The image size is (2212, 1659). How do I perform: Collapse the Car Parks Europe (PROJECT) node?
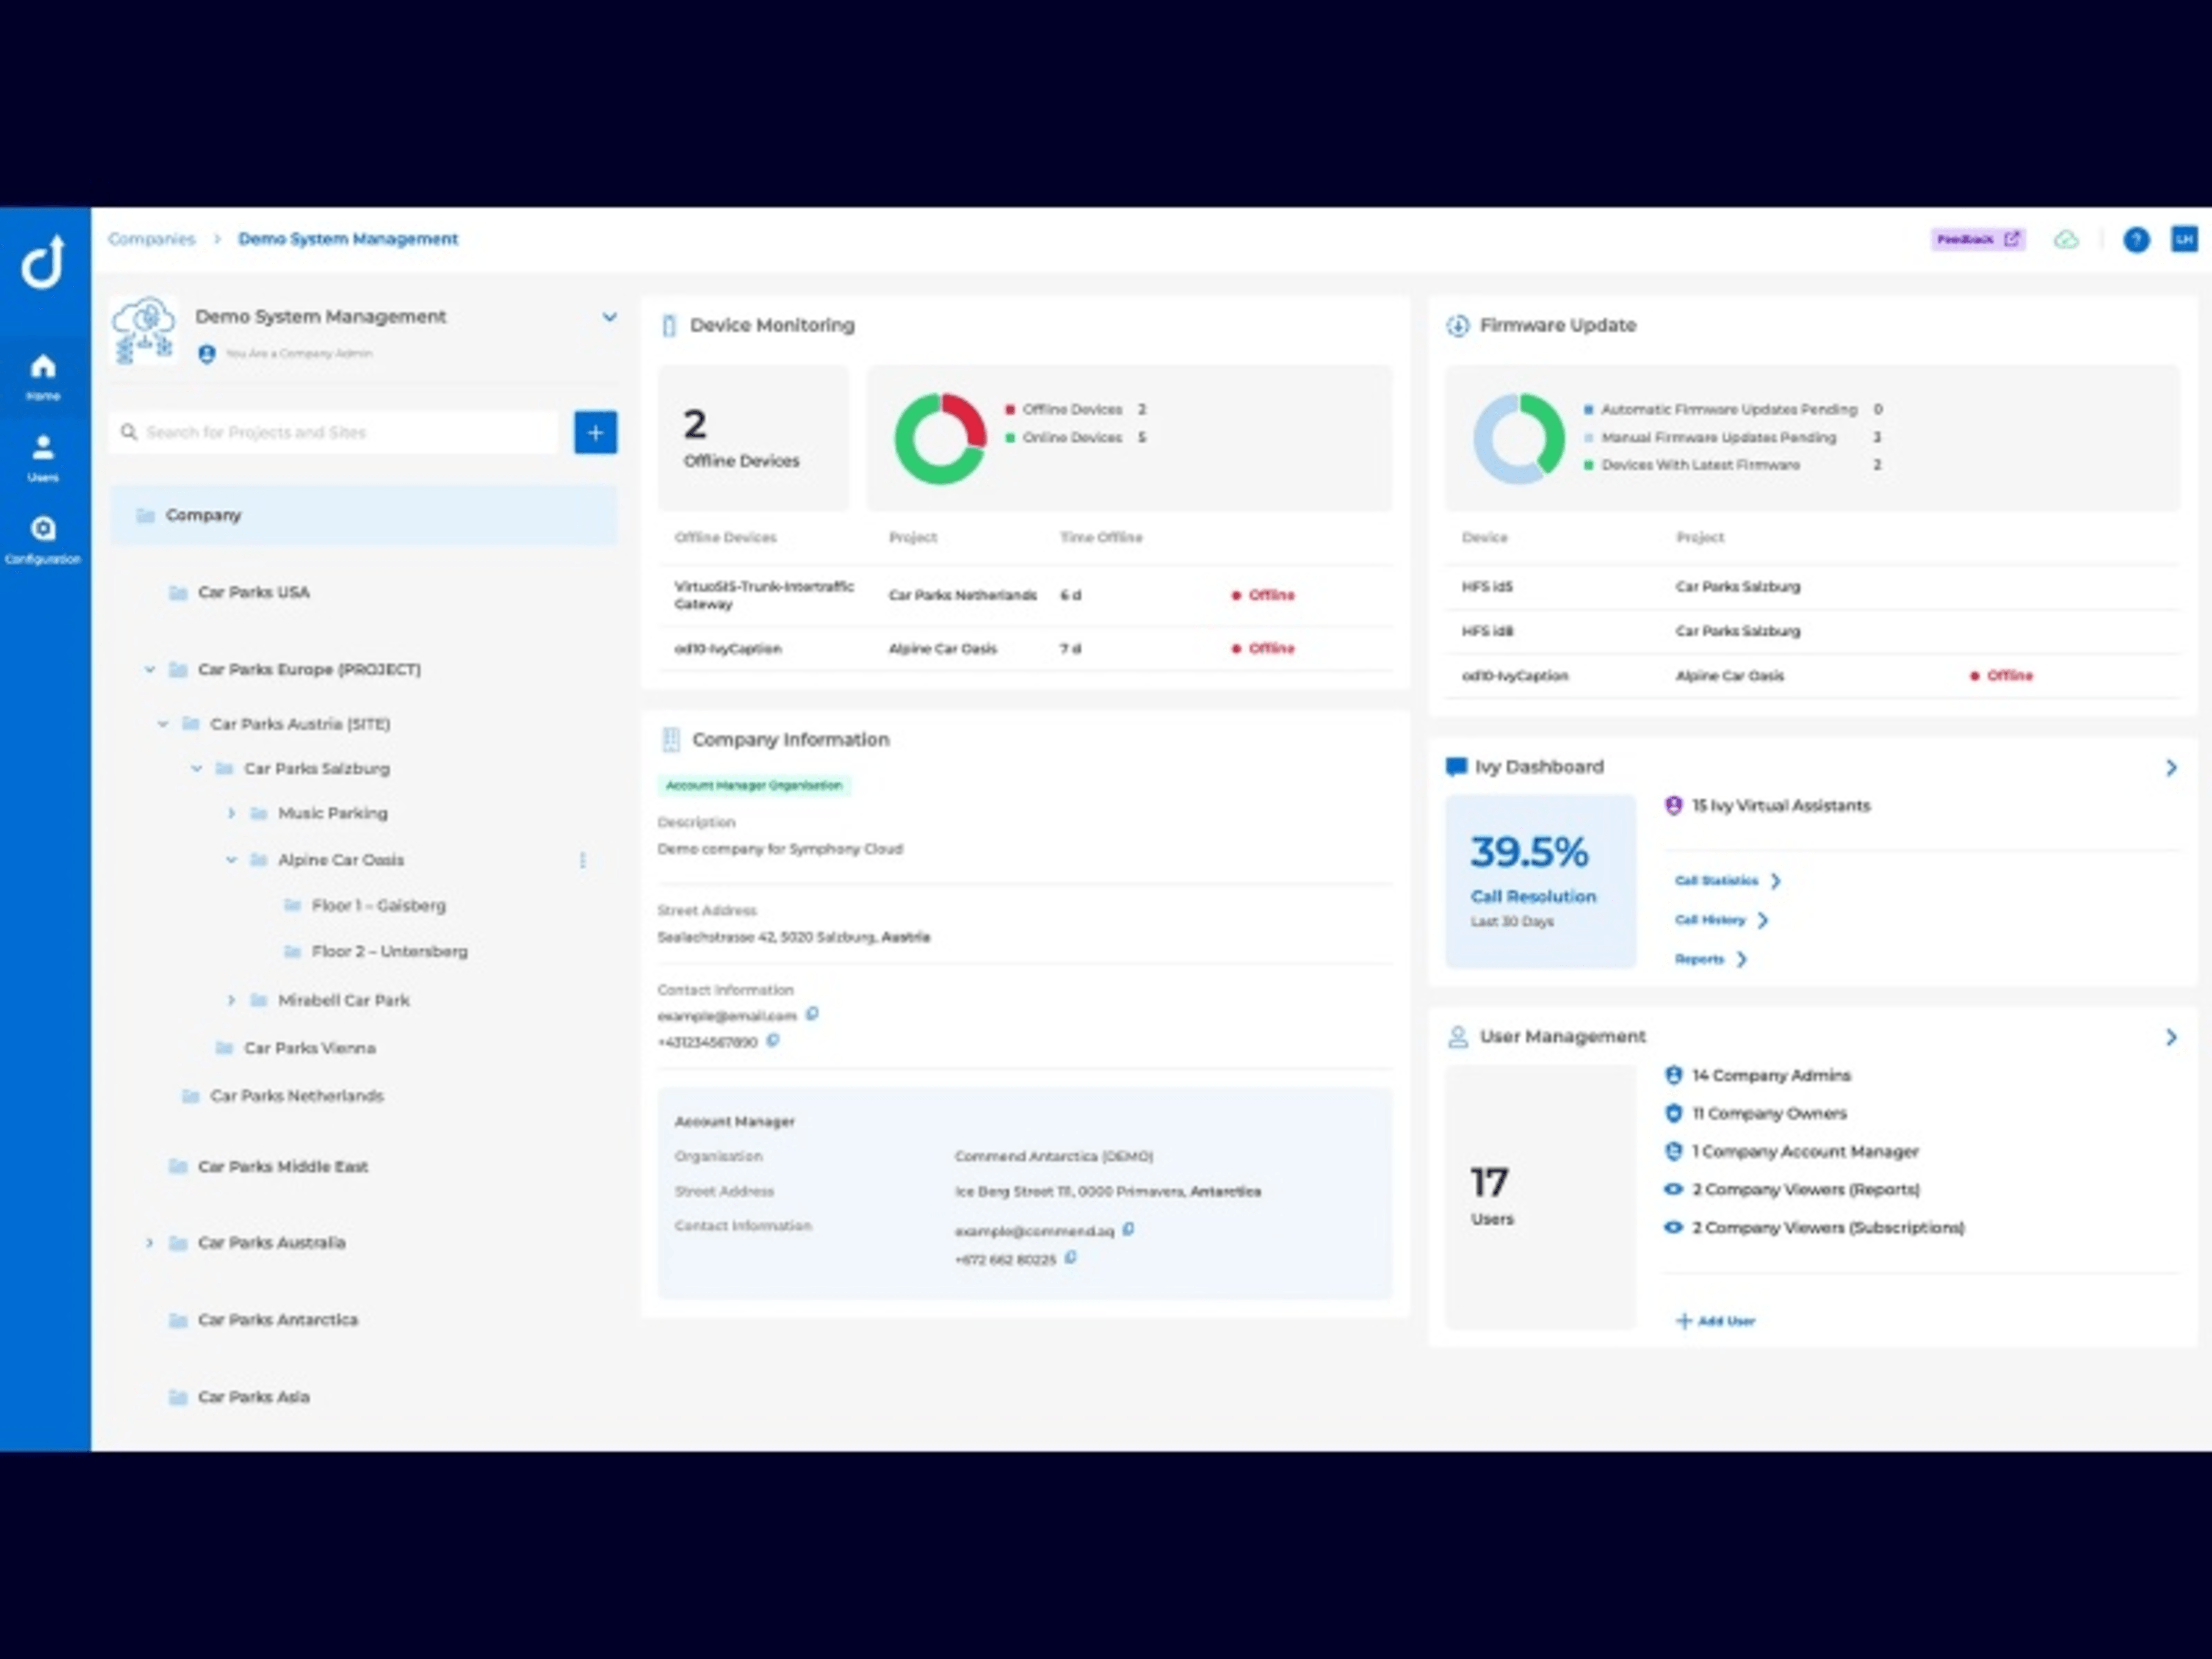(149, 669)
